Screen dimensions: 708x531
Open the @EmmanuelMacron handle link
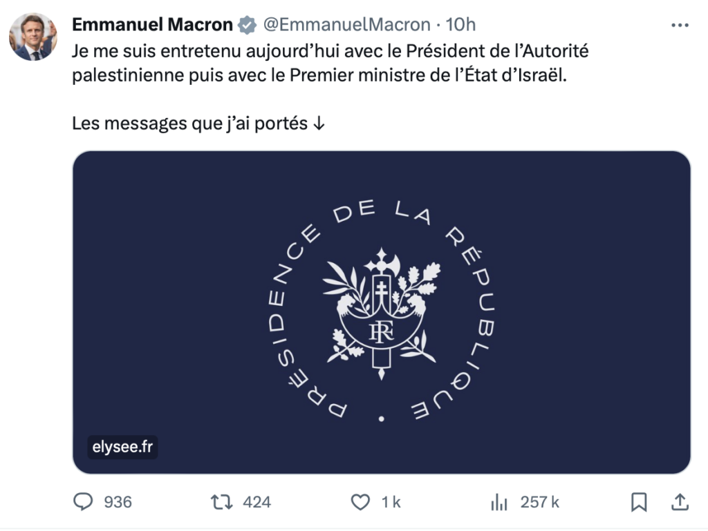pyautogui.click(x=346, y=25)
